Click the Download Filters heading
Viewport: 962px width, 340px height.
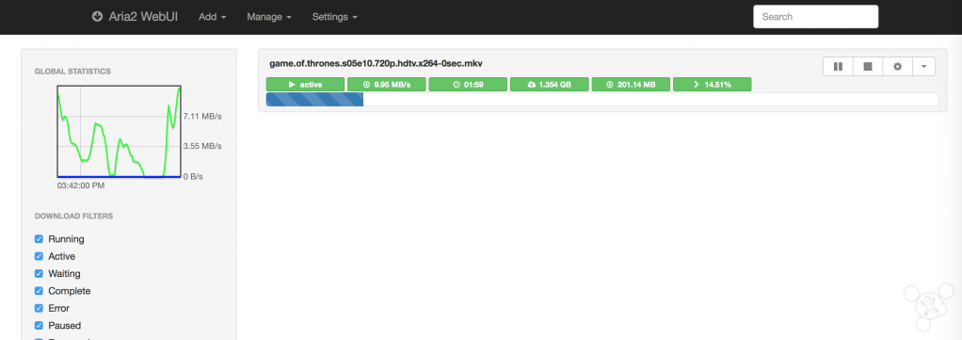click(73, 216)
